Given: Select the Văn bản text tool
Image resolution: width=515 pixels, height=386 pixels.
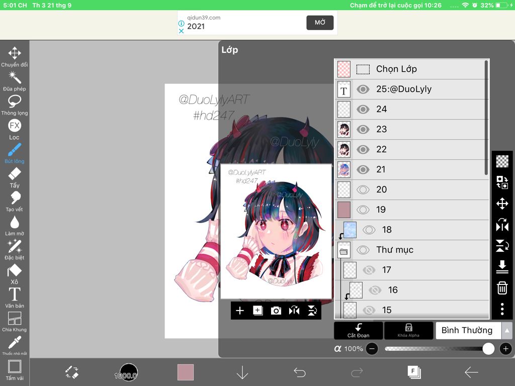Looking at the screenshot, I should (x=15, y=298).
